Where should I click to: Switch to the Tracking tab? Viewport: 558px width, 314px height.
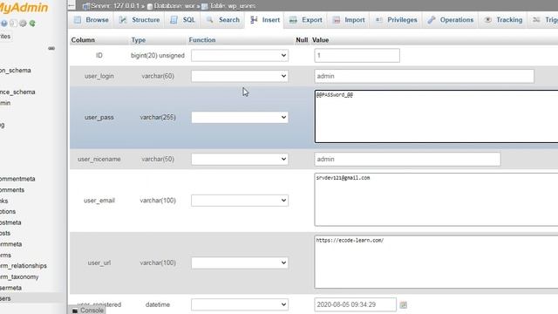pos(503,20)
